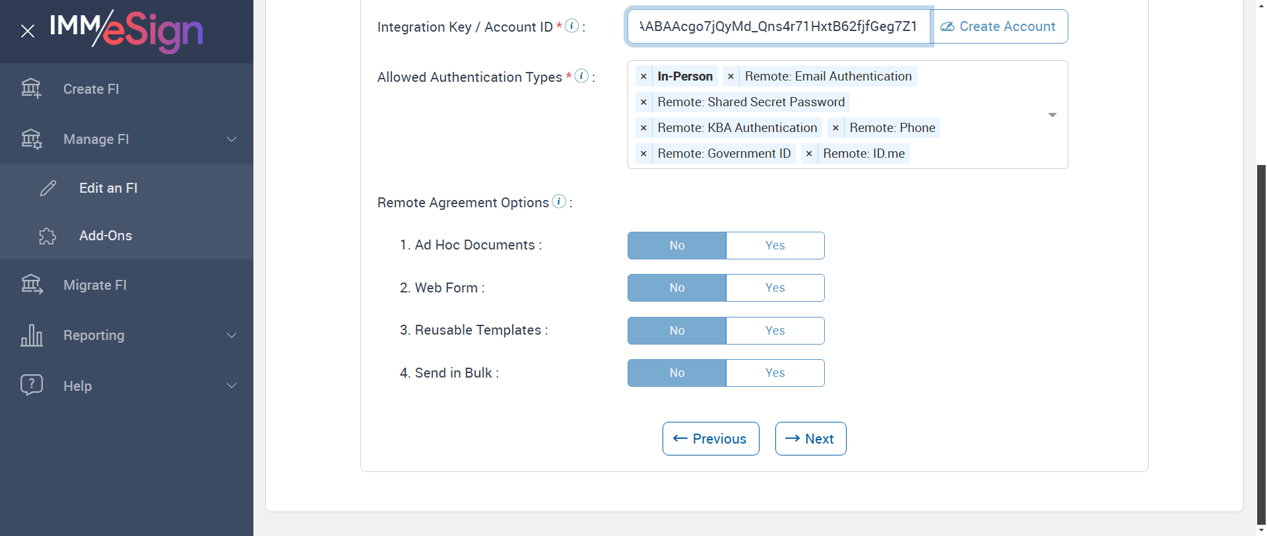Click the Edit an FI pencil icon
This screenshot has width=1267, height=536.
48,188
